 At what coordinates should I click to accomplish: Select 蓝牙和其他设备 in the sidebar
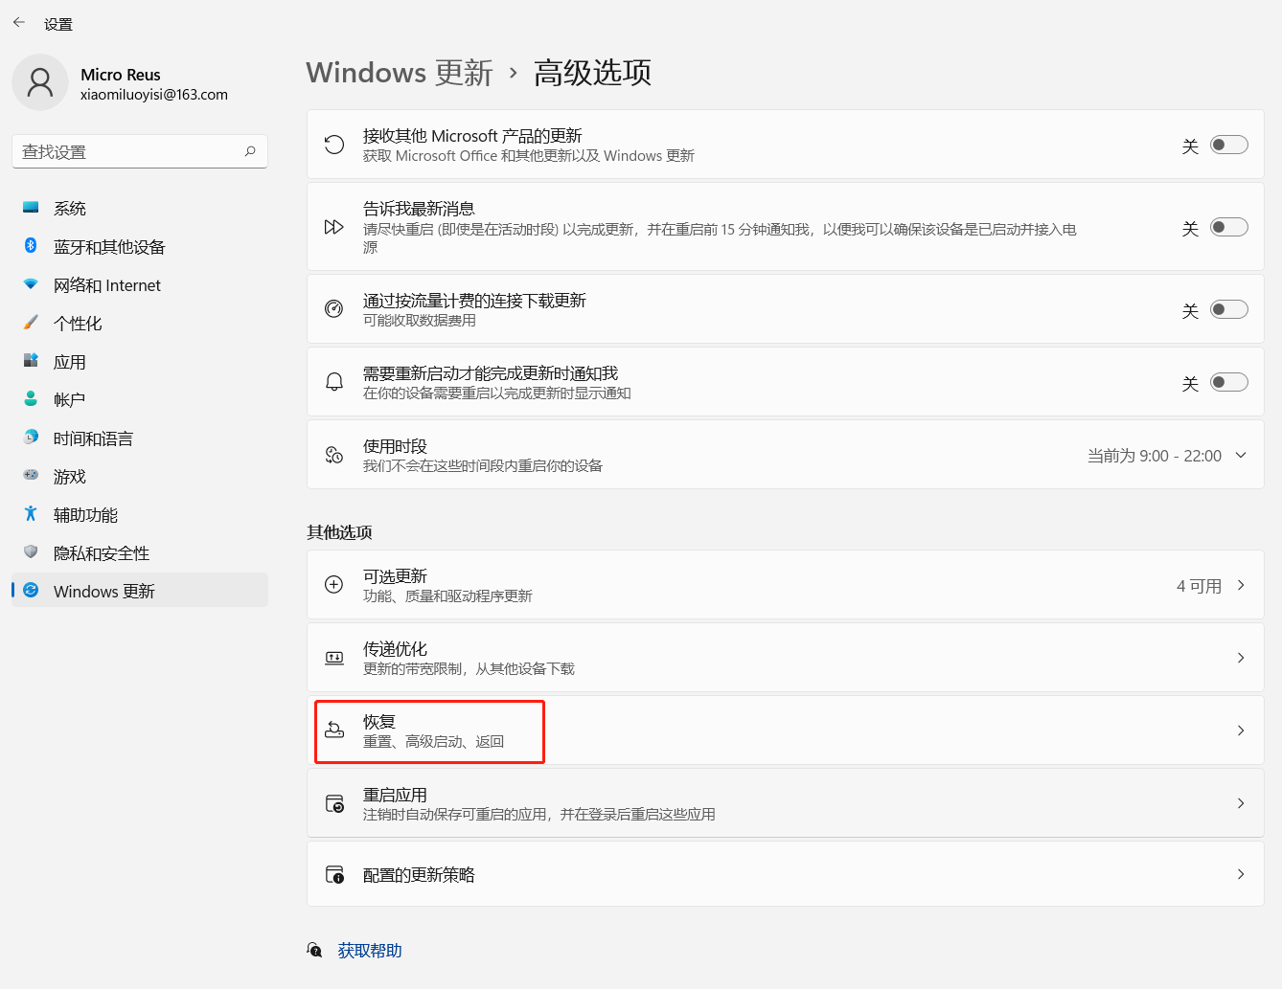[x=140, y=246]
